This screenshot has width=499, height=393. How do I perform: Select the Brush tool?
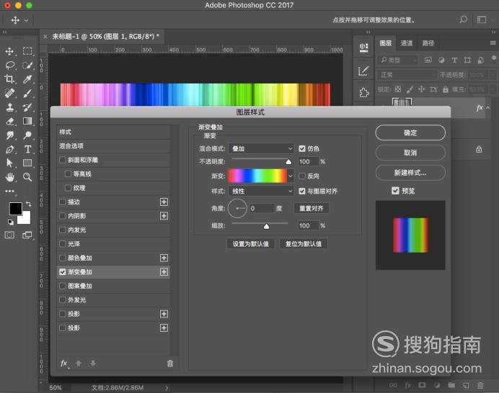click(x=27, y=93)
